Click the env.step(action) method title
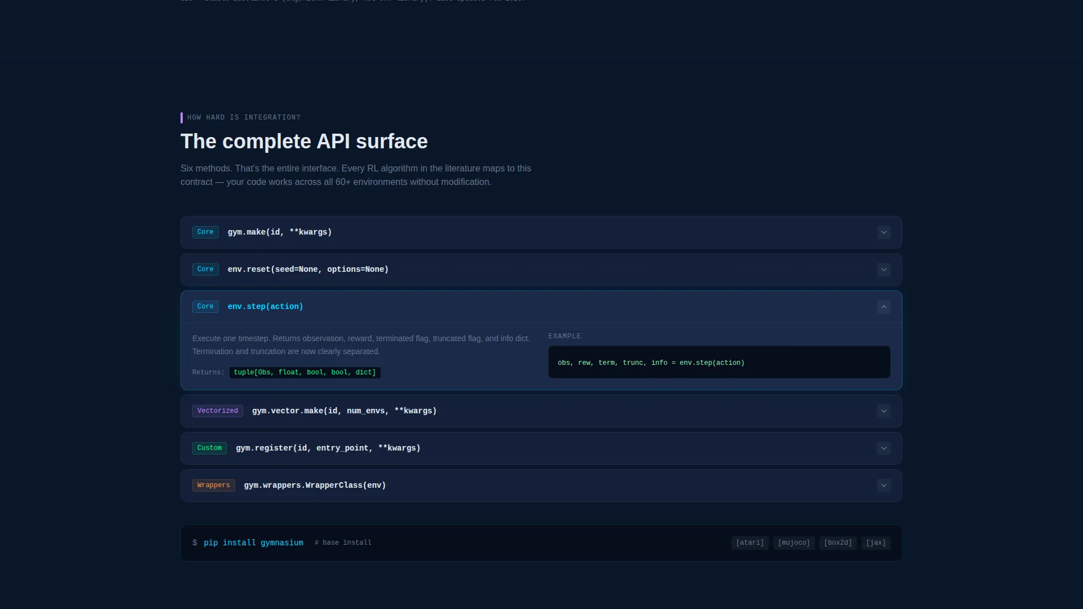This screenshot has height=609, width=1083. (266, 307)
